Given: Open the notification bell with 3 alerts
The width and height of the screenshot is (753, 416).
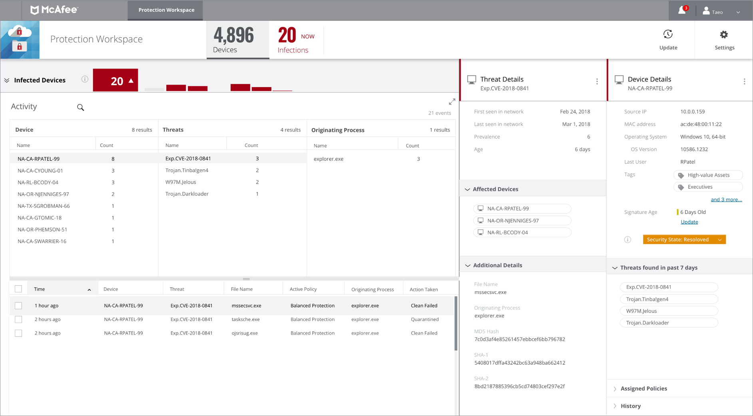Looking at the screenshot, I should pyautogui.click(x=681, y=11).
